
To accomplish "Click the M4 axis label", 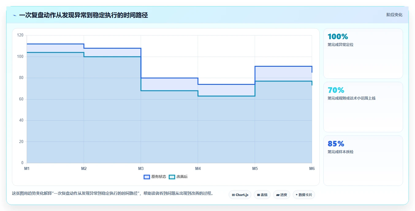I will tap(198, 168).
